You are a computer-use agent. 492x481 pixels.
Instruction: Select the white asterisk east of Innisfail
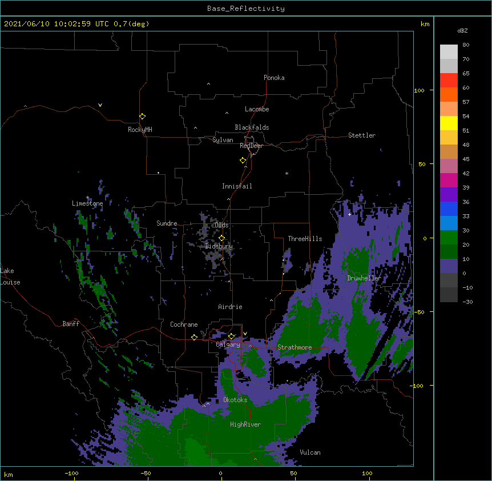pyautogui.click(x=287, y=173)
